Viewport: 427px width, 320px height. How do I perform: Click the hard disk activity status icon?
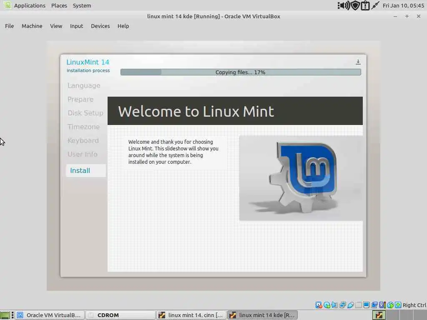click(319, 305)
